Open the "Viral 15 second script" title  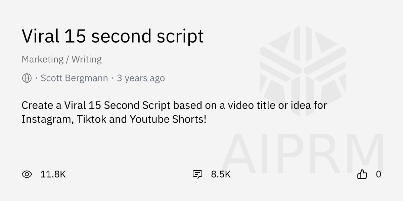113,36
